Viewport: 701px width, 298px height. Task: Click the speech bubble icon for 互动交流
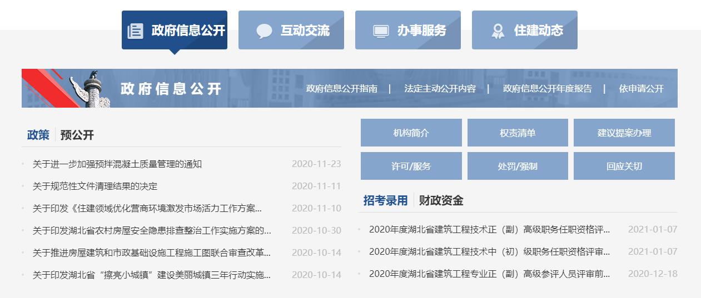(x=264, y=31)
